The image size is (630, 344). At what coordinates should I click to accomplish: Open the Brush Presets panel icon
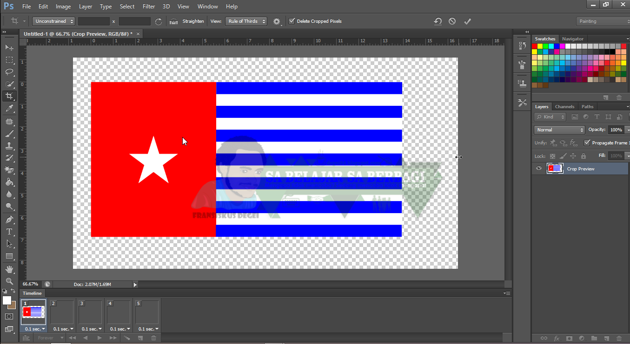522,65
